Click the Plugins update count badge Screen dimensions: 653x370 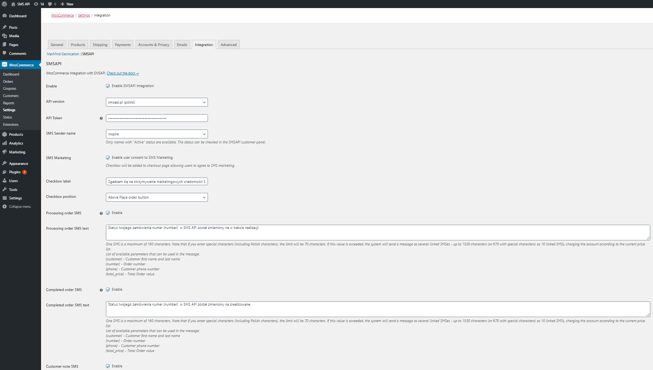(25, 172)
